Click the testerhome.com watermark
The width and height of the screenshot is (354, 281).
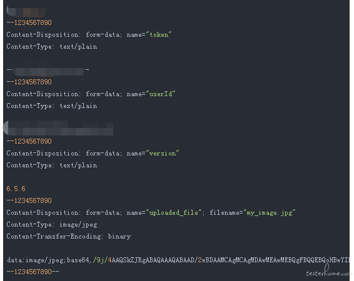[x=328, y=271]
